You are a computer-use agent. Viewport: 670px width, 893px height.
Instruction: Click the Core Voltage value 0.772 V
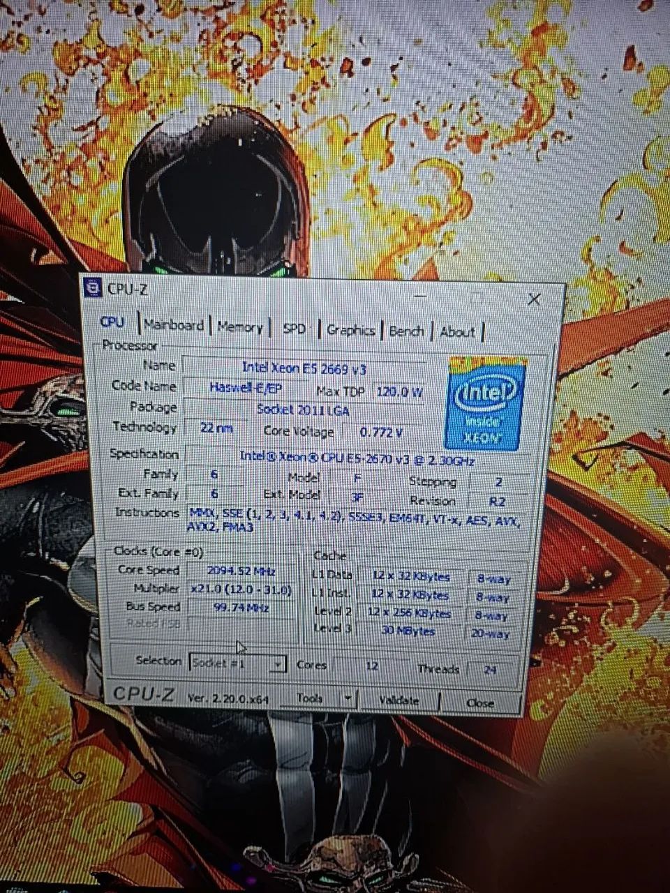381,432
